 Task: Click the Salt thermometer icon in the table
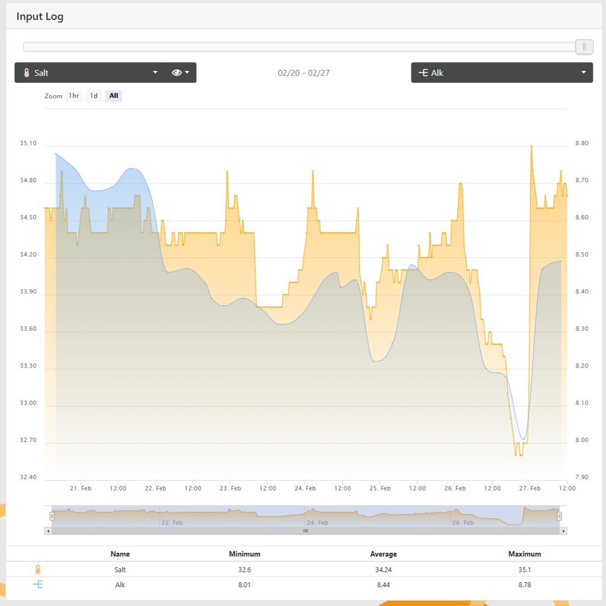click(x=38, y=569)
